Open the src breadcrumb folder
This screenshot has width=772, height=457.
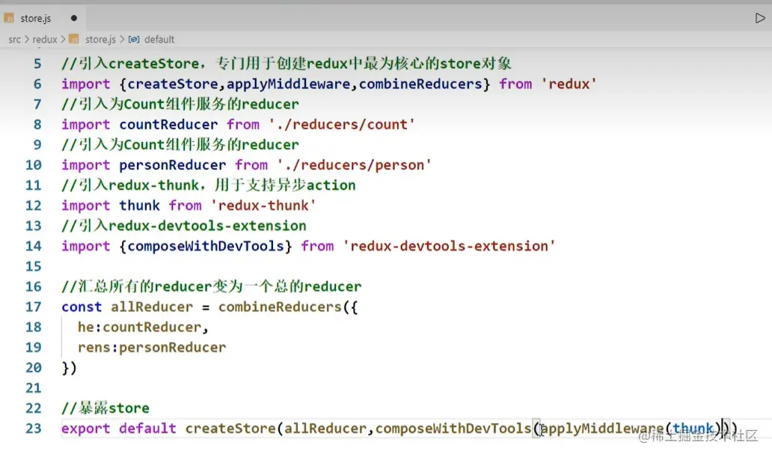coord(14,40)
